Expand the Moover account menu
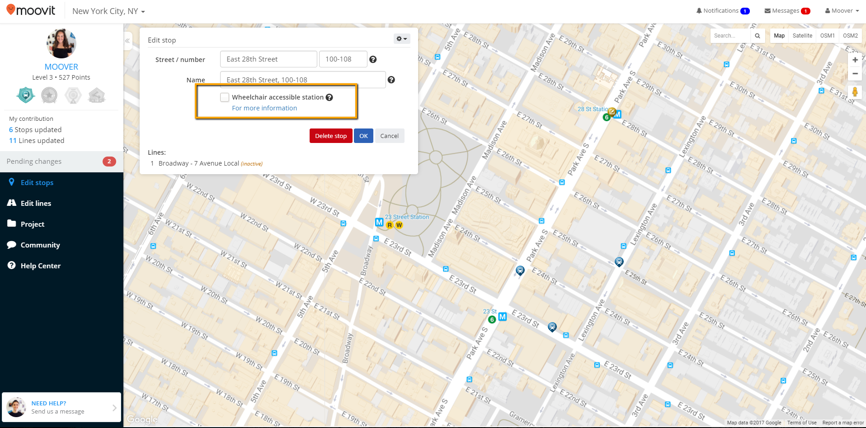This screenshot has width=866, height=428. coord(842,11)
